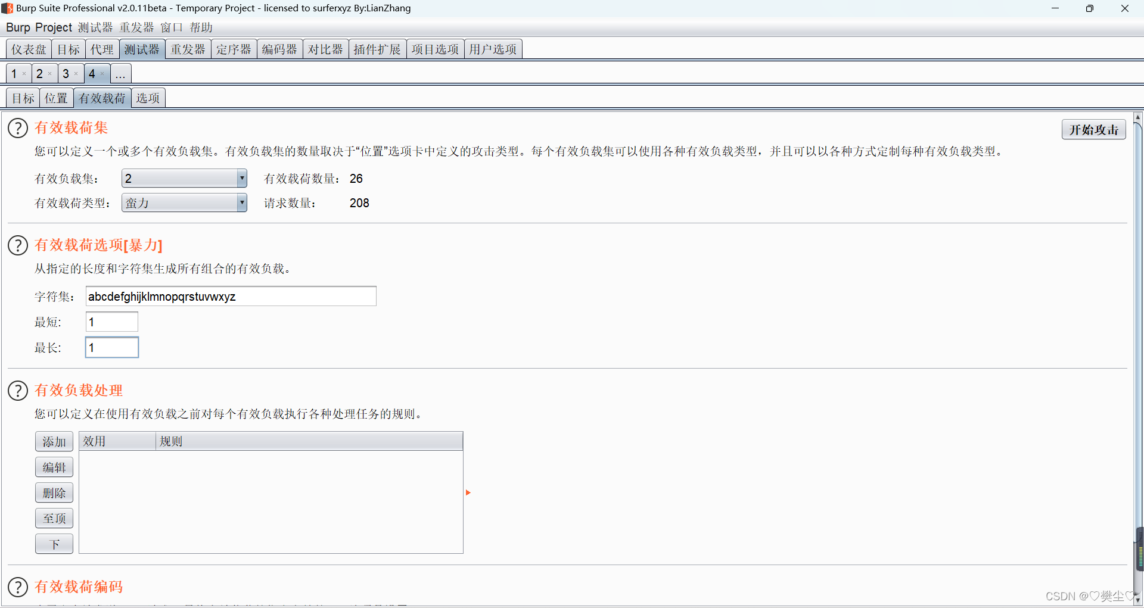Click the 规则 column header
Screen dimensions: 1144x608
point(309,441)
